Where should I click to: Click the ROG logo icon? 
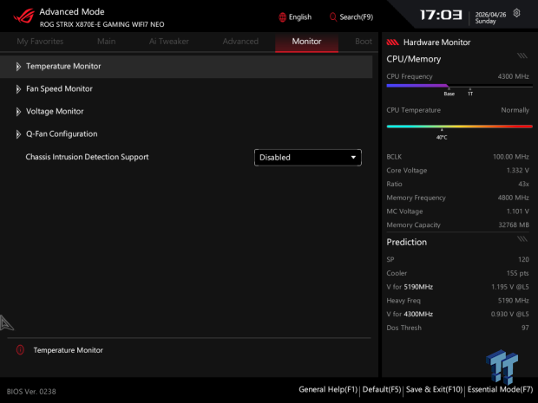(x=24, y=16)
